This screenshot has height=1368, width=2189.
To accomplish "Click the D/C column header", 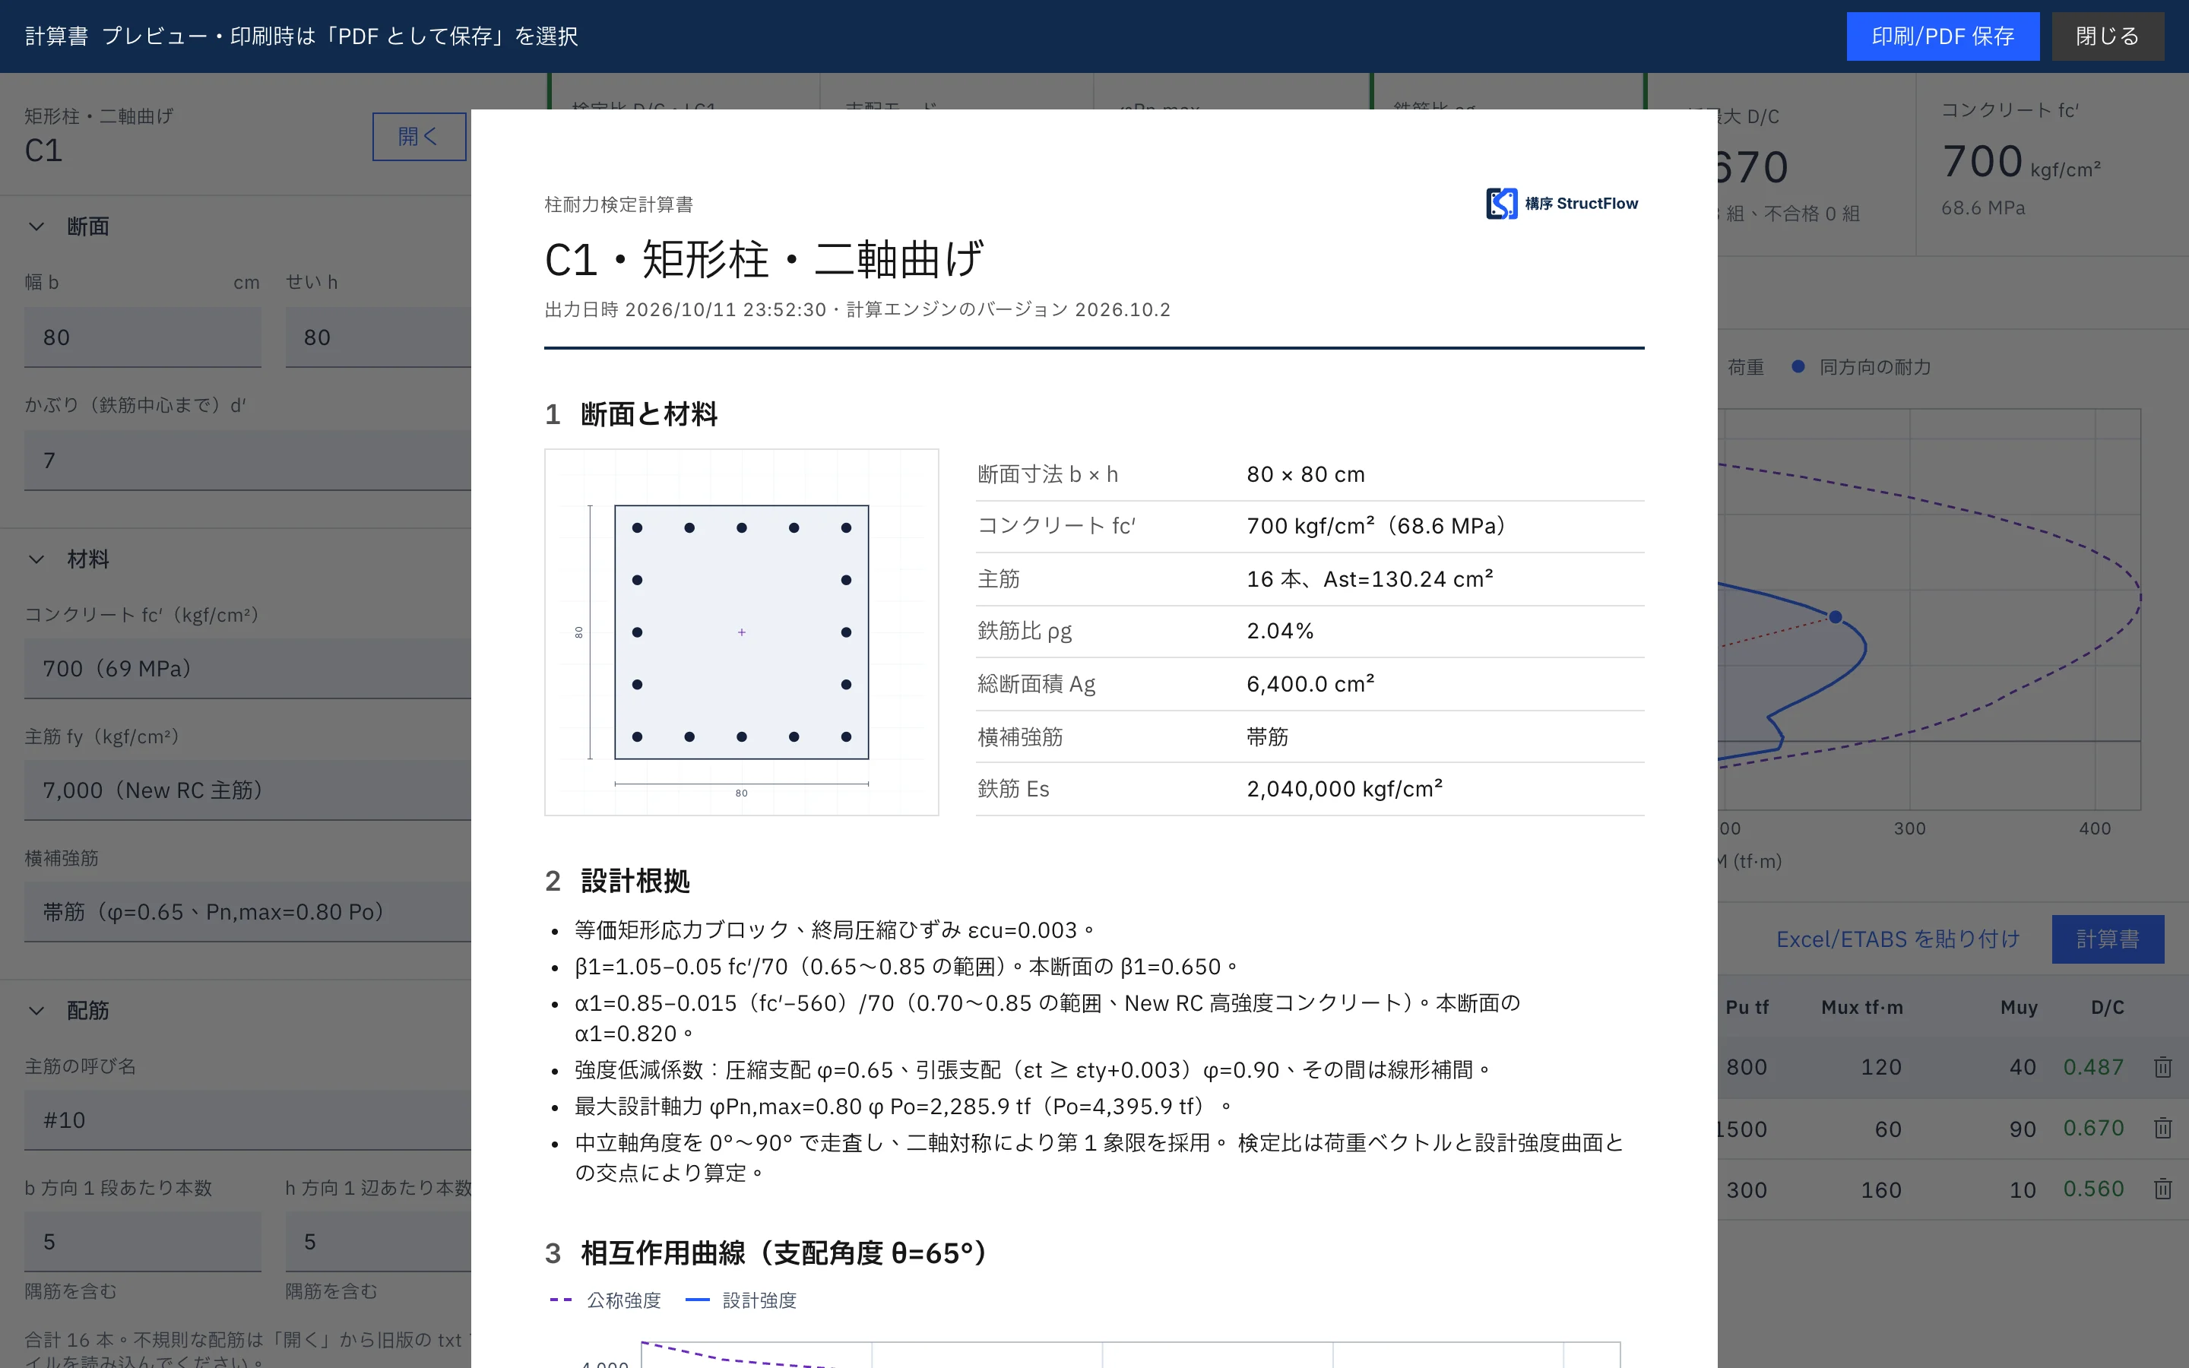I will (x=2108, y=1007).
